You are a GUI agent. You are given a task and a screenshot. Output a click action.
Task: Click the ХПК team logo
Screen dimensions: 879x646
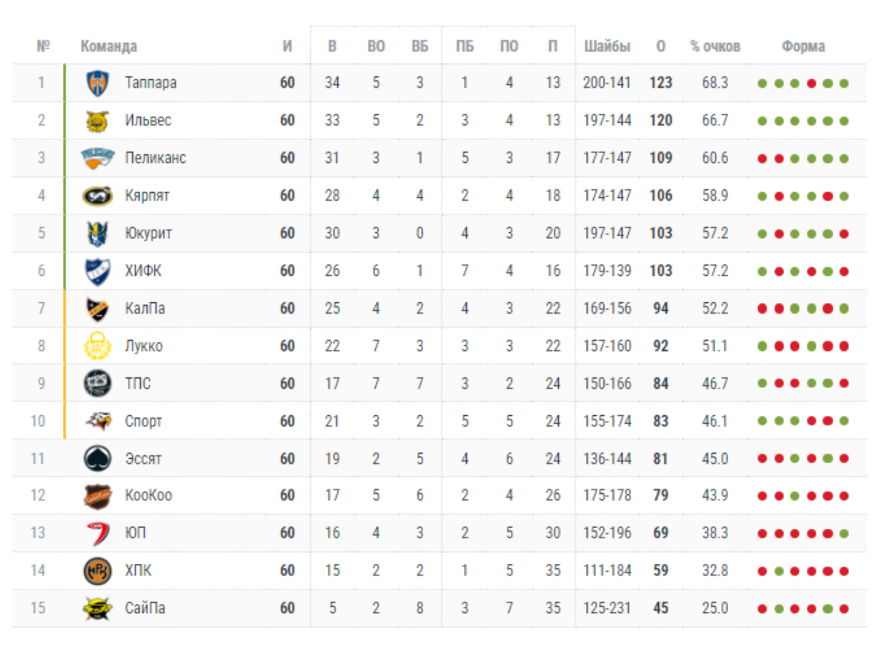pyautogui.click(x=96, y=571)
